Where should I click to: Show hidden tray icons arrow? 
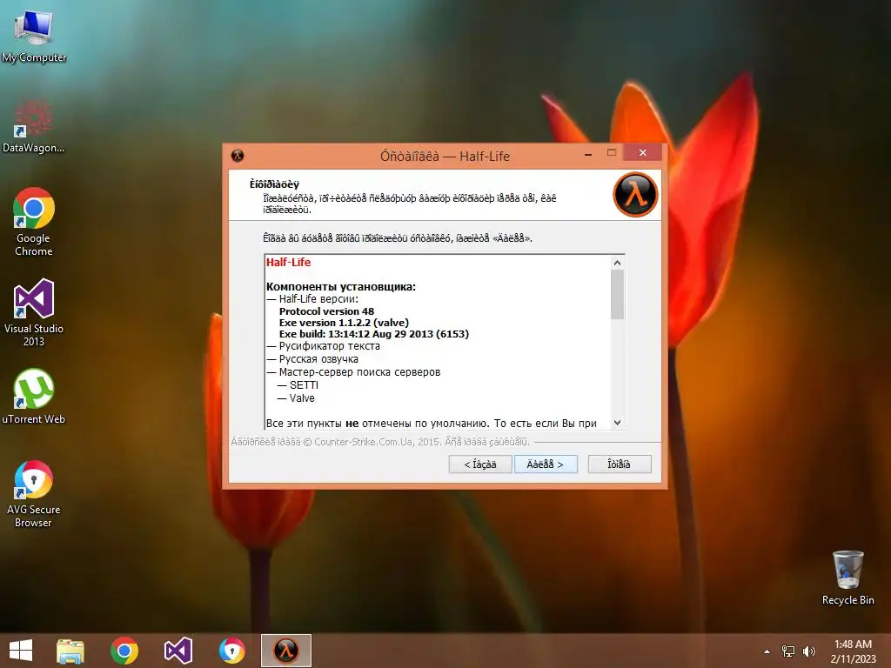(767, 651)
